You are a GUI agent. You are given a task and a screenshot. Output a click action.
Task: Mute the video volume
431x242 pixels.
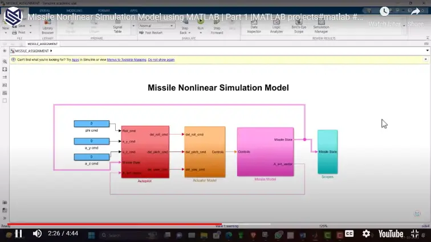point(37,233)
